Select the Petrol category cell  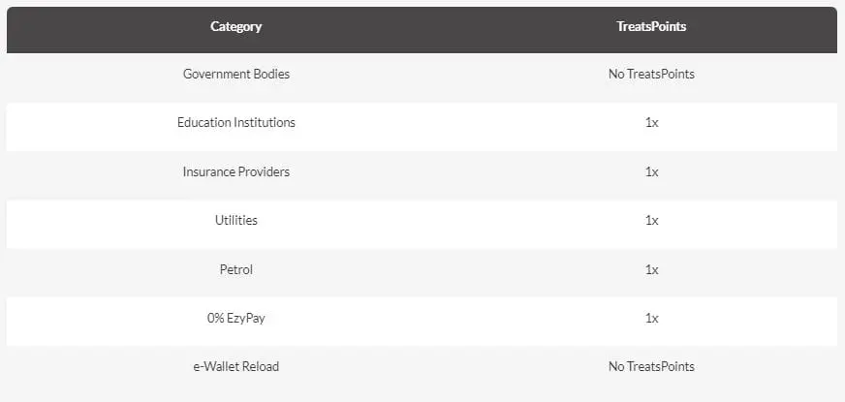236,269
